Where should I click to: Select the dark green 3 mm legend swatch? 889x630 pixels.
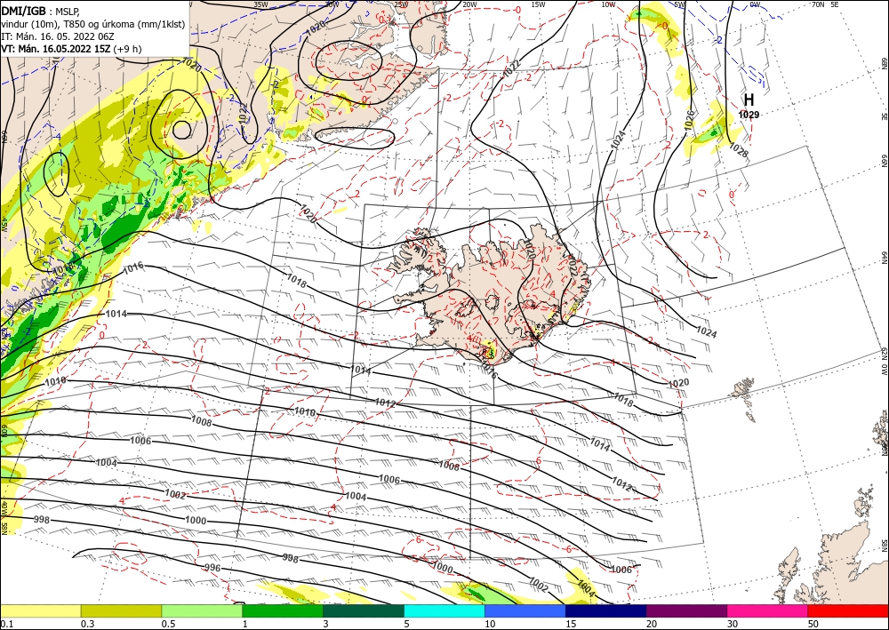(364, 610)
